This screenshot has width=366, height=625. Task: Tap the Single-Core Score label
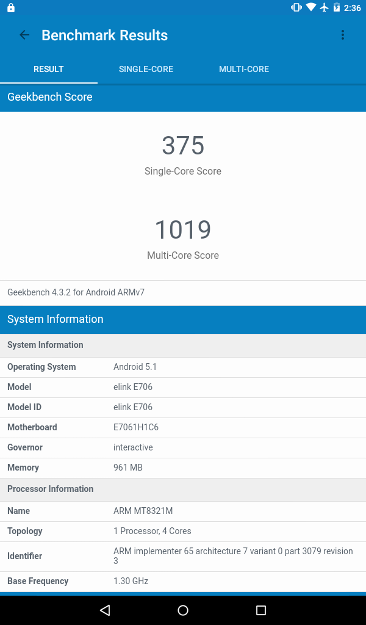click(x=183, y=172)
